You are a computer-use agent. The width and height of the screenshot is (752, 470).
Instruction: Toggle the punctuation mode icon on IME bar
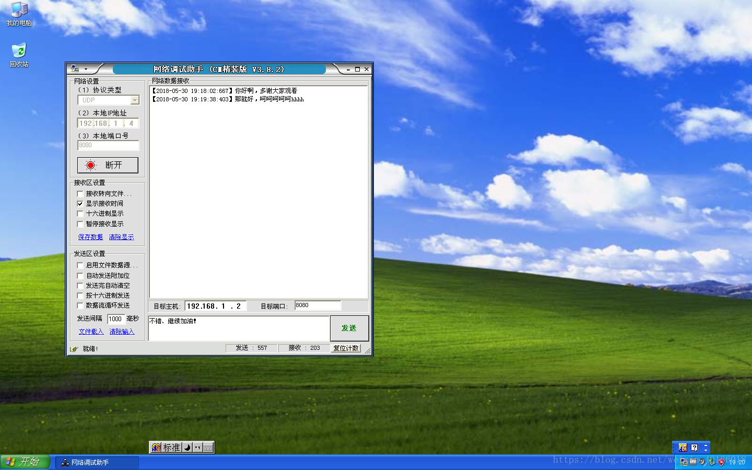click(x=197, y=448)
